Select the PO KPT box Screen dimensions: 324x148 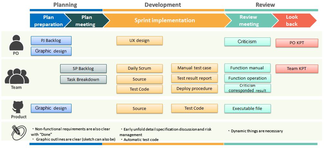297,43
